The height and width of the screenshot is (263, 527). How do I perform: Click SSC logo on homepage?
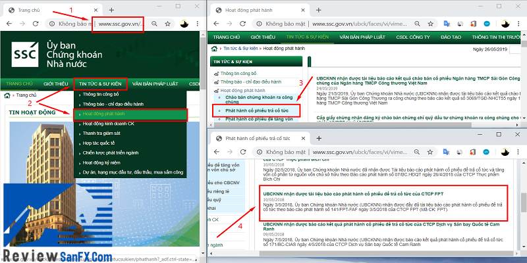pyautogui.click(x=24, y=54)
